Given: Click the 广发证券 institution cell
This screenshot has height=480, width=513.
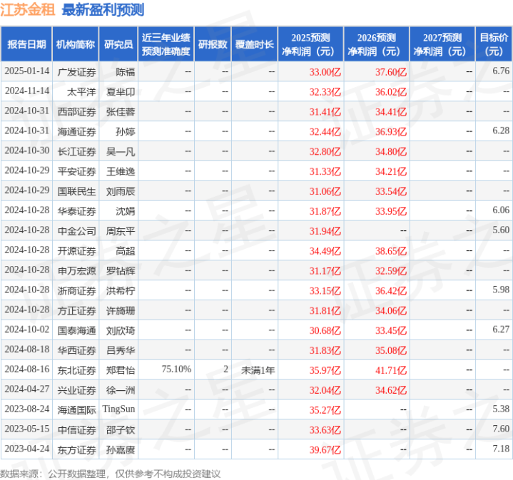Looking at the screenshot, I should click(x=76, y=72).
